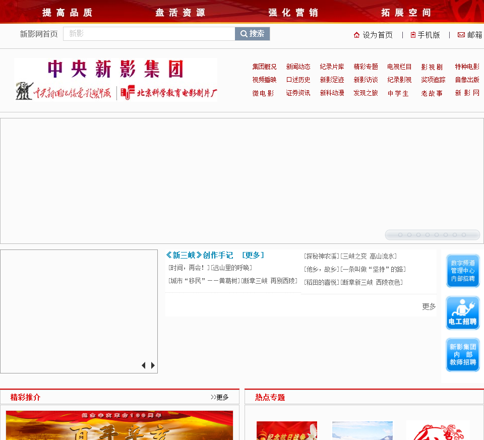Open article [探秘神农溪]
The width and height of the screenshot is (484, 440).
(x=322, y=256)
